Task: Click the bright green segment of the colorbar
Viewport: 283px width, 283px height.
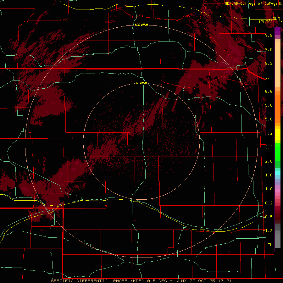Action: click(x=278, y=152)
